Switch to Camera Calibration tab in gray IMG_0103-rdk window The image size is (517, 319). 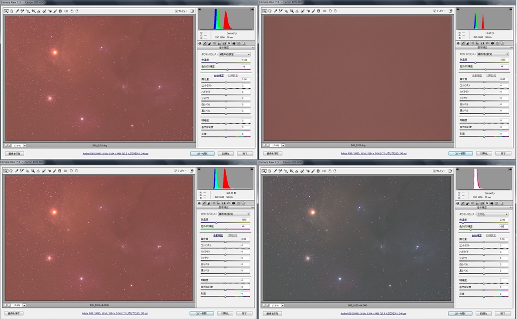(492, 203)
